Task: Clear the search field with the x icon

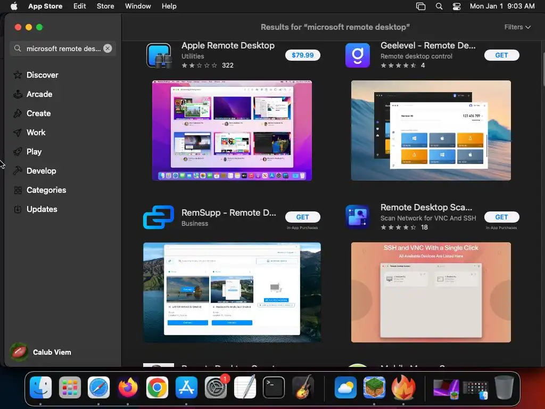Action: point(108,48)
